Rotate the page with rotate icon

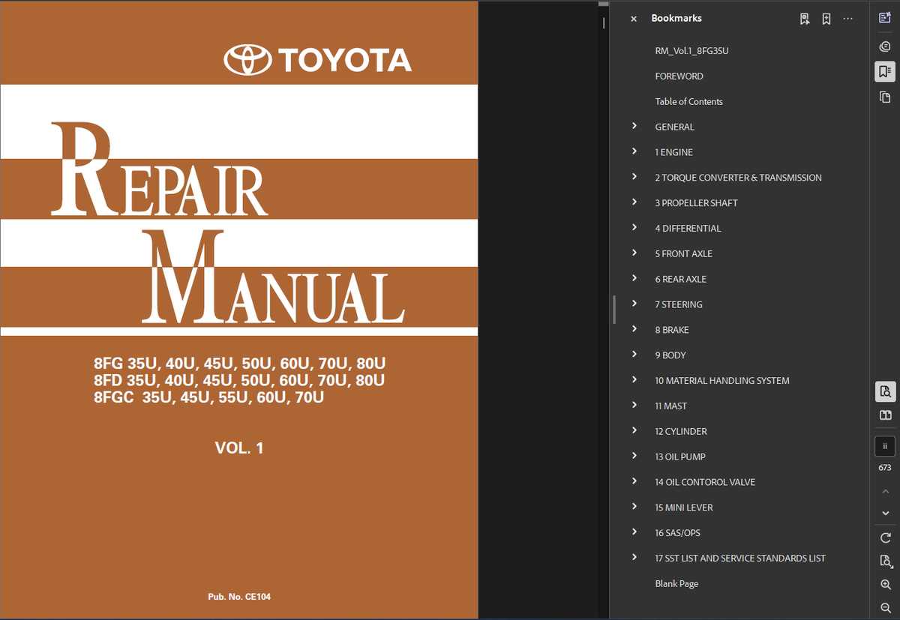(x=885, y=538)
